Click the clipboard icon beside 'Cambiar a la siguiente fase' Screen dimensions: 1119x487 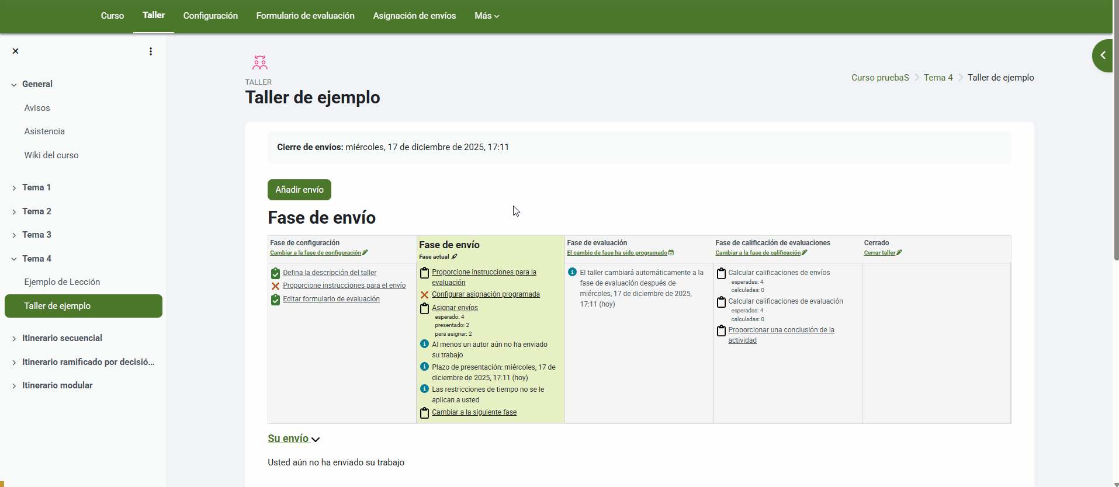(425, 413)
